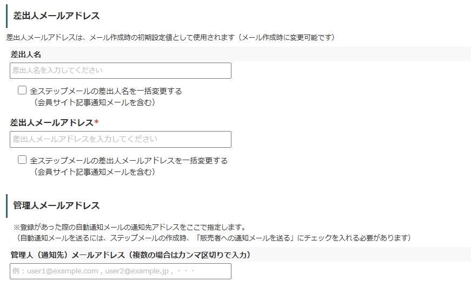471x289 pixels.
Task: Click the red required asterisk
Action: (96, 123)
